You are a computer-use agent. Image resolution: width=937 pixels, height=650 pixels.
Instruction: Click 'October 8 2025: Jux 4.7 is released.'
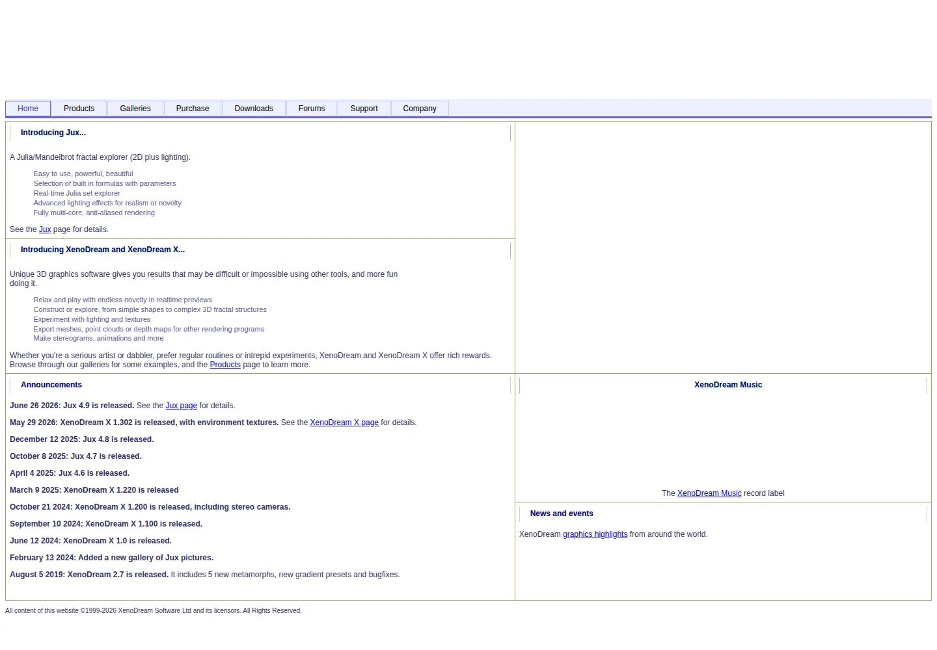click(75, 456)
